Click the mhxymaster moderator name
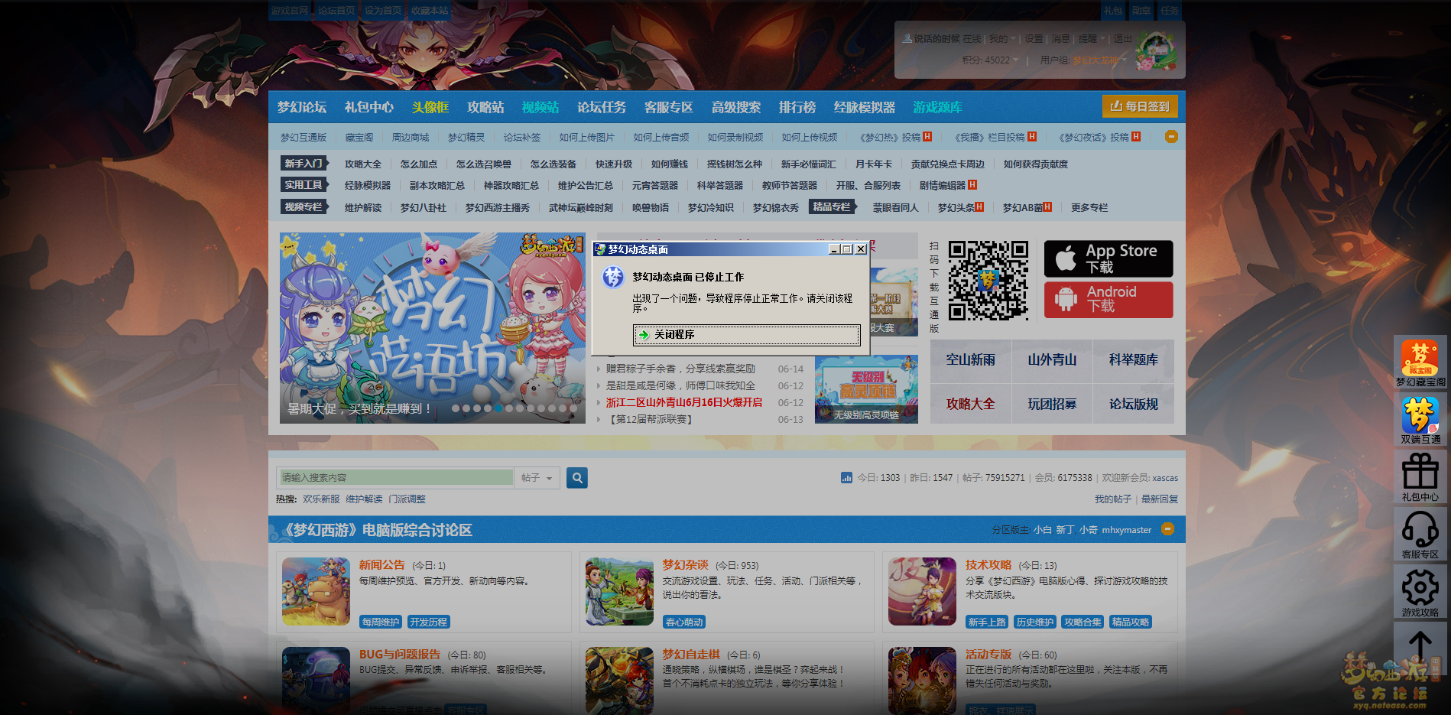This screenshot has width=1451, height=715. coord(1127,530)
